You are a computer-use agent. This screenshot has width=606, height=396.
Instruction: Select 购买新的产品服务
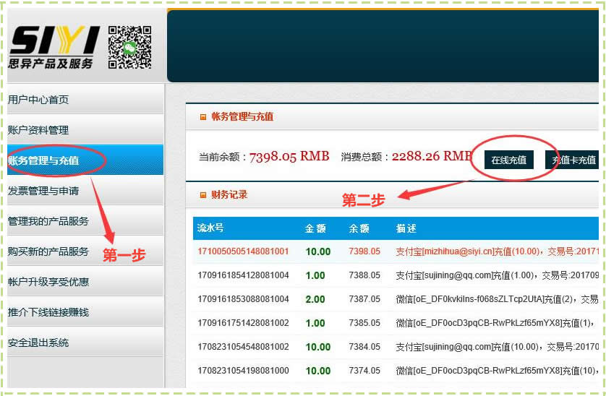coord(48,251)
